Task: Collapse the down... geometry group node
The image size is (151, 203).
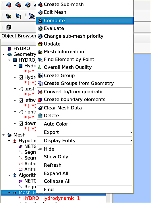Action: 15,123
